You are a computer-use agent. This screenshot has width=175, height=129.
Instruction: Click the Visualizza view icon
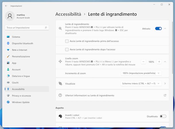(x=60, y=83)
